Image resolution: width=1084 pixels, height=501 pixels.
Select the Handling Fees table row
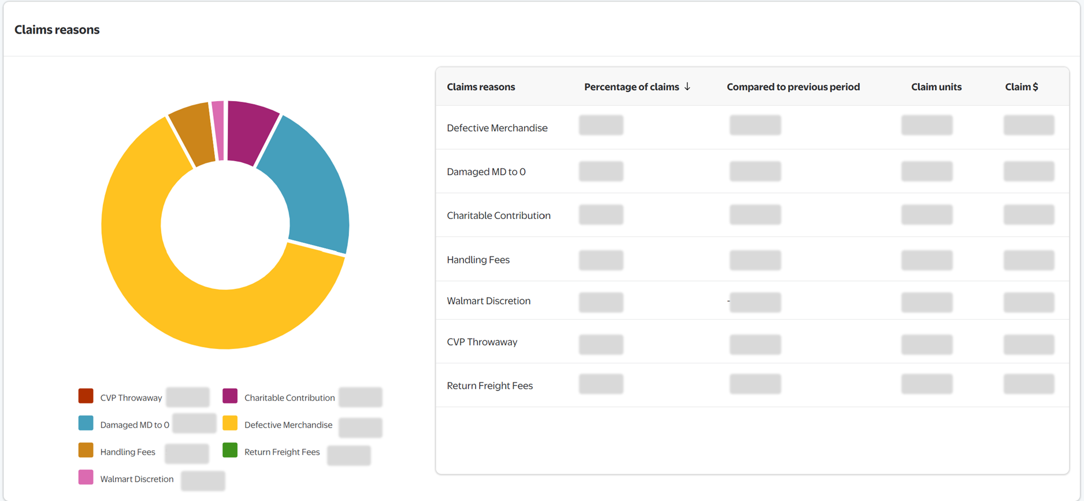478,260
